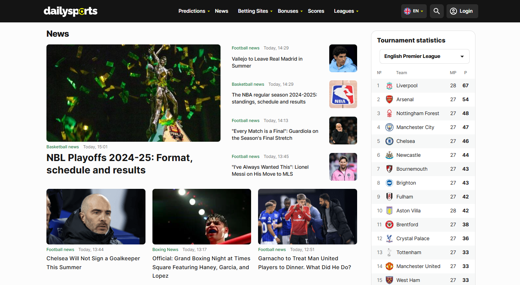This screenshot has height=285, width=520.
Task: Click the Liverpool club crest
Action: tap(389, 86)
